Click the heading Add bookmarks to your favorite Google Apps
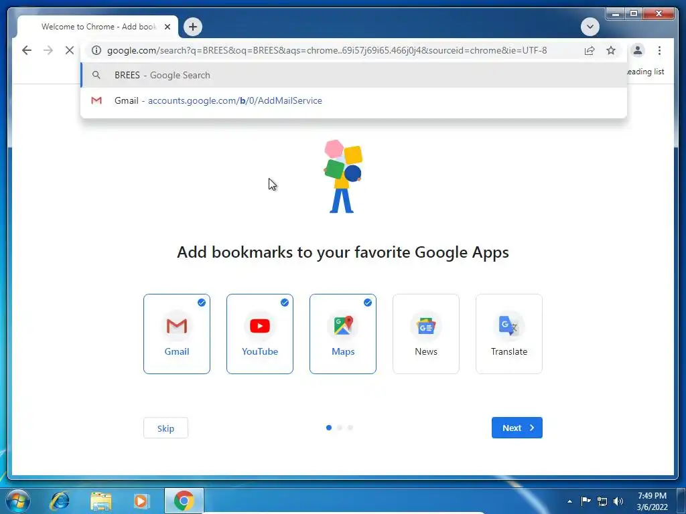Screen dimensions: 686x514 click(x=343, y=252)
